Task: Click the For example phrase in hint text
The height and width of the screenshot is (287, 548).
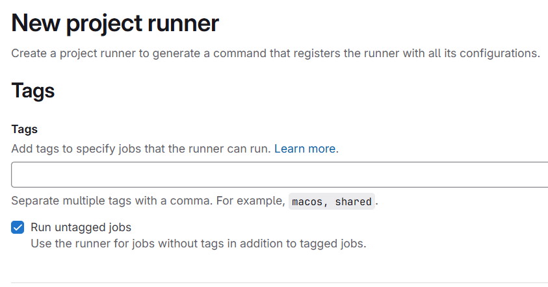Action: [x=250, y=201]
